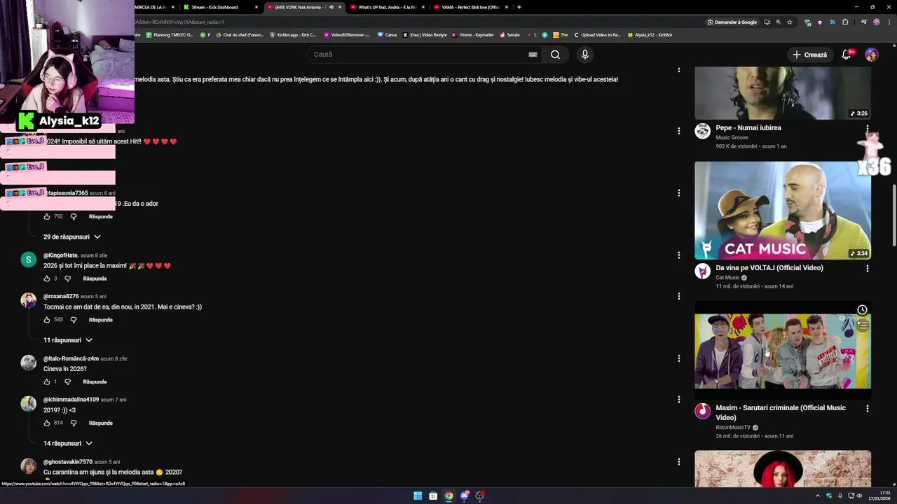Image resolution: width=897 pixels, height=504 pixels.
Task: Open comment options beside @KingofHate. comment
Action: (678, 255)
